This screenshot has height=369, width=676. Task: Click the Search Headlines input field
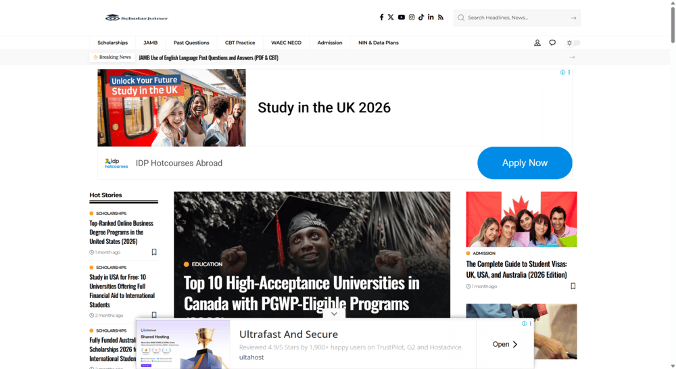point(516,18)
